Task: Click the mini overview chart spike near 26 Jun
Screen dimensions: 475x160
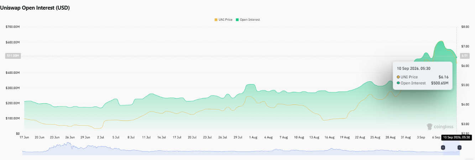Action: coord(70,144)
